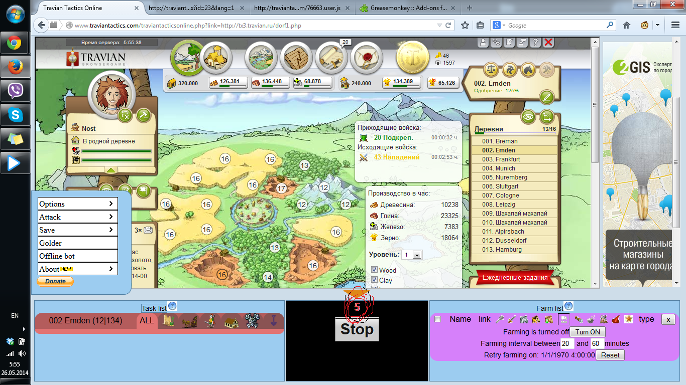Bookmark this page with the star icon
686x385 pixels.
465,25
